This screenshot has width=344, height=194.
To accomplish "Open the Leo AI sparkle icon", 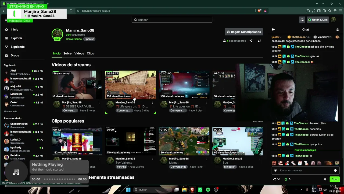I will [329, 11].
